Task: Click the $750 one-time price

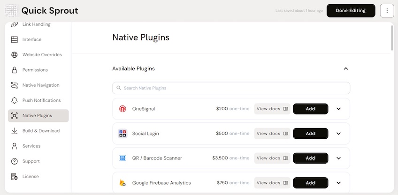Action: point(233,183)
